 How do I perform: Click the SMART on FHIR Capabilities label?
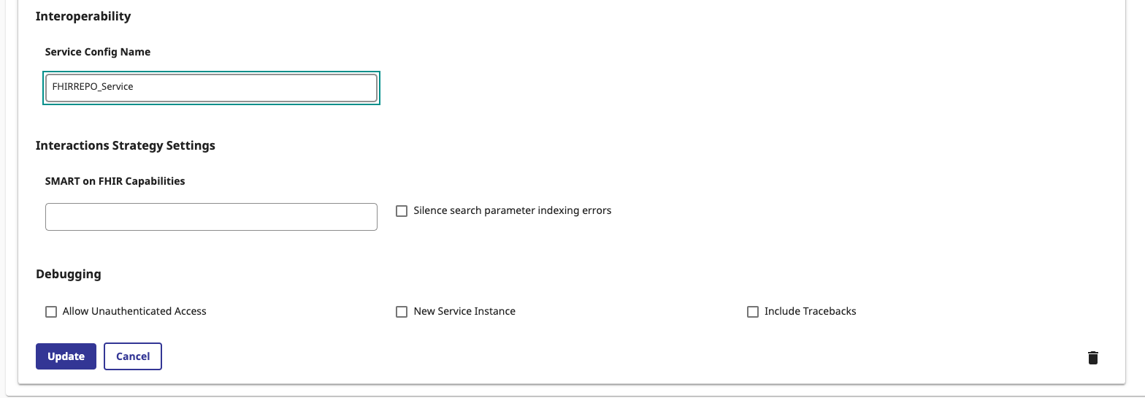(x=115, y=181)
